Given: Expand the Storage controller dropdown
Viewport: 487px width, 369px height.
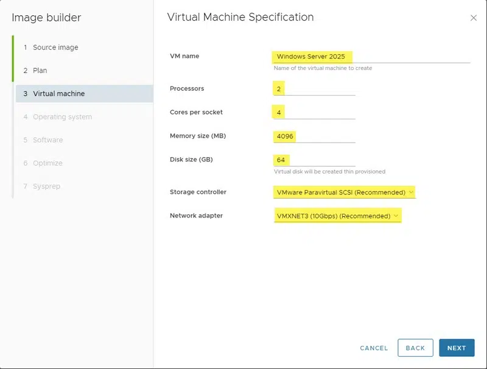Looking at the screenshot, I should pos(345,192).
